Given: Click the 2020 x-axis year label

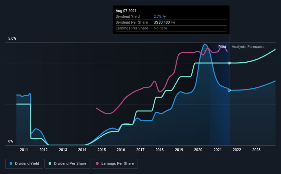Looking at the screenshot, I should click(198, 150).
